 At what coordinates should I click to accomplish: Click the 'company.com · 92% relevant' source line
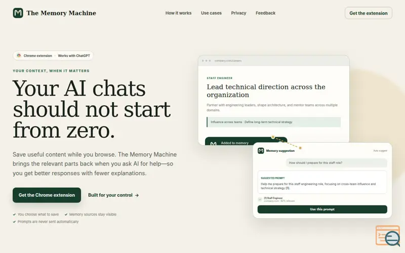coord(279,201)
